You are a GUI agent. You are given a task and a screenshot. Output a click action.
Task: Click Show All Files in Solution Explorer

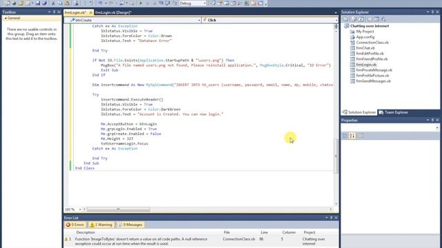pyautogui.click(x=354, y=19)
